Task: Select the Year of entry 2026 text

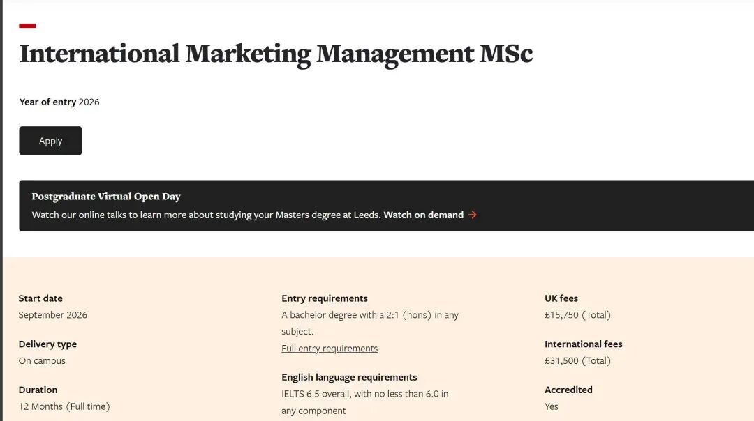Action: (59, 102)
